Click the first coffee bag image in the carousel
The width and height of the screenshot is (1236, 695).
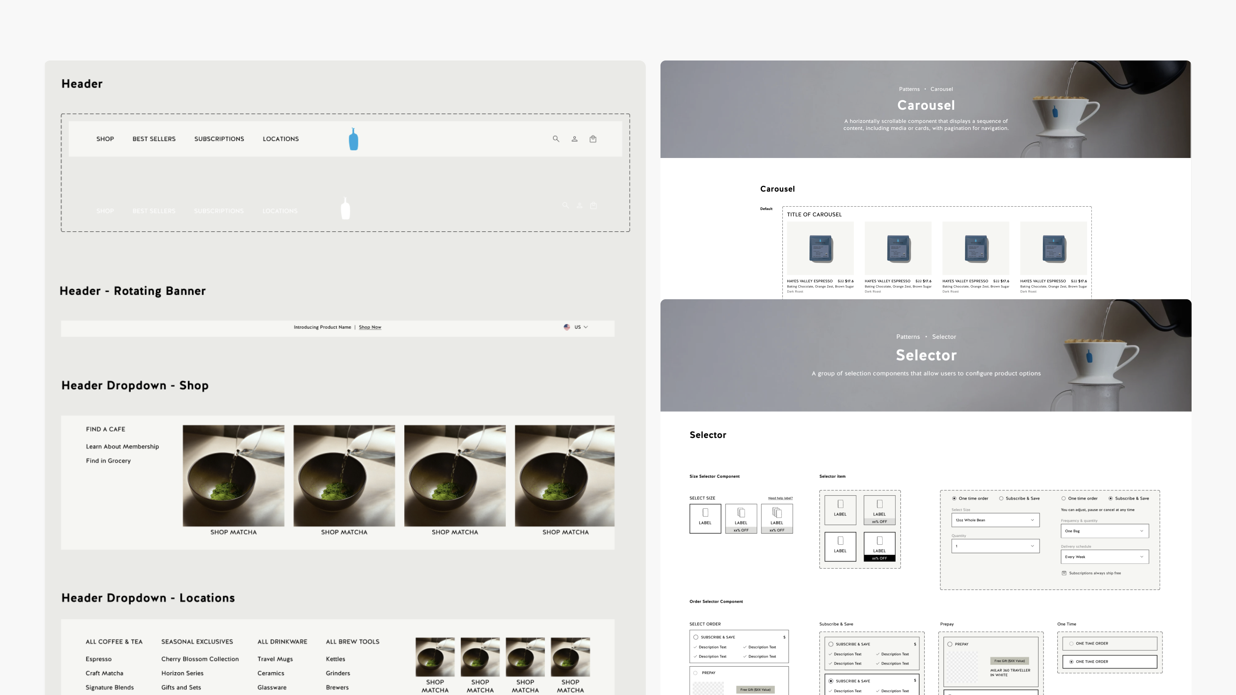820,248
